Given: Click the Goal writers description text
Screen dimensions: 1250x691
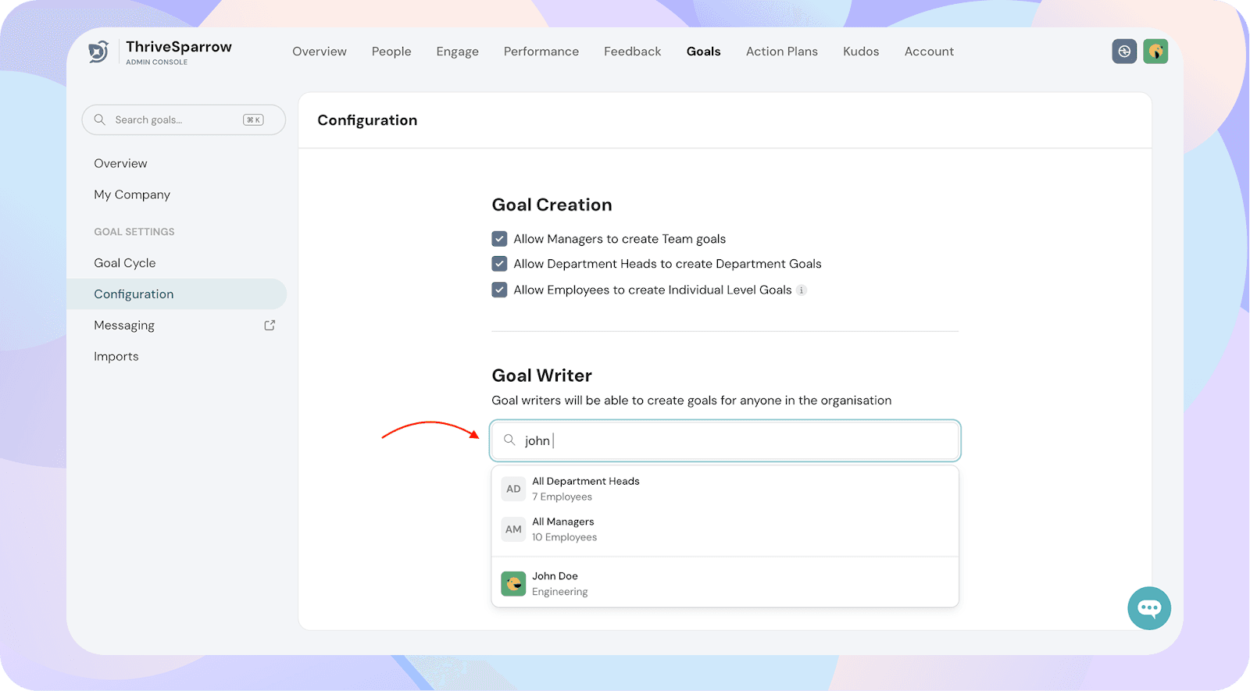Looking at the screenshot, I should click(691, 401).
